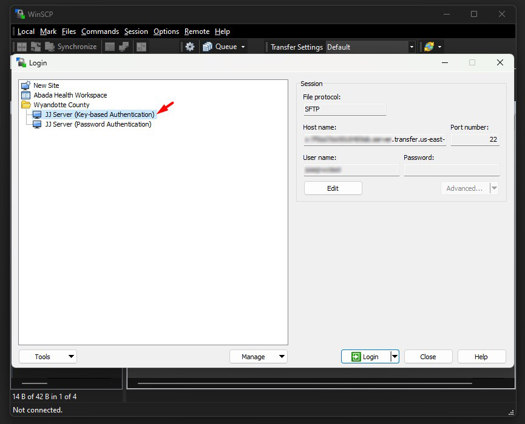Click the Advanced... button
The image size is (525, 424).
click(465, 188)
